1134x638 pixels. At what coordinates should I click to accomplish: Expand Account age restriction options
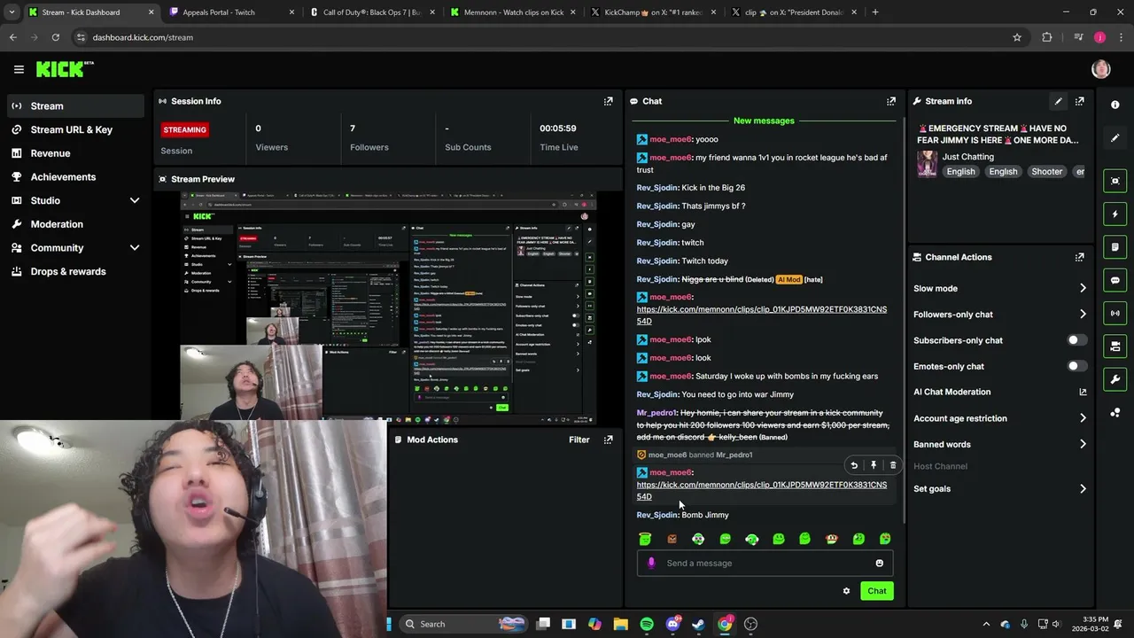click(1083, 418)
